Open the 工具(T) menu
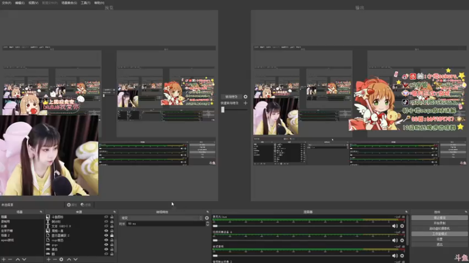The image size is (469, 263). 86,3
